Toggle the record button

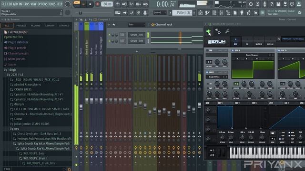(97, 4)
